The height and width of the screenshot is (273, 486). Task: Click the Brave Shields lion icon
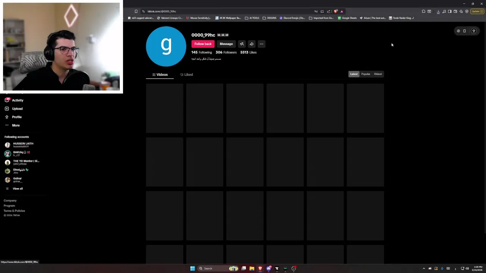point(336,11)
